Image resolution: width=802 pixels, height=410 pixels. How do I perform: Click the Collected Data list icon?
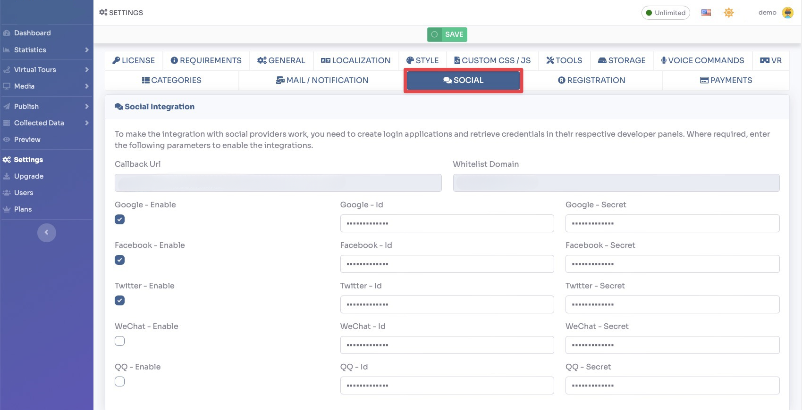point(7,123)
